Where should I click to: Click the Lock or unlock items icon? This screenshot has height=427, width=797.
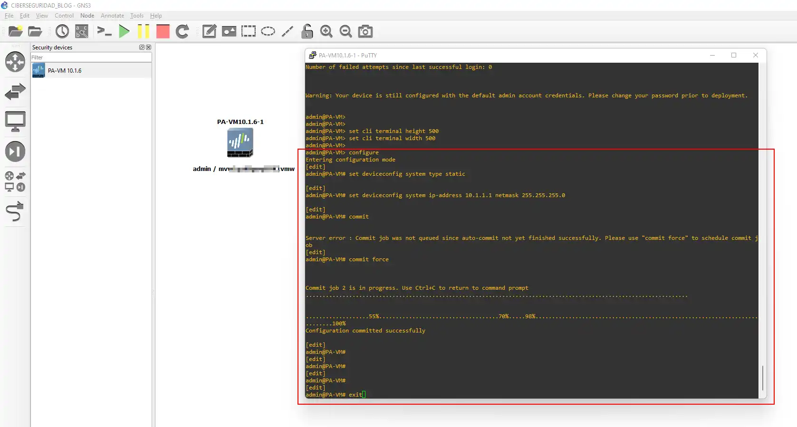point(307,31)
